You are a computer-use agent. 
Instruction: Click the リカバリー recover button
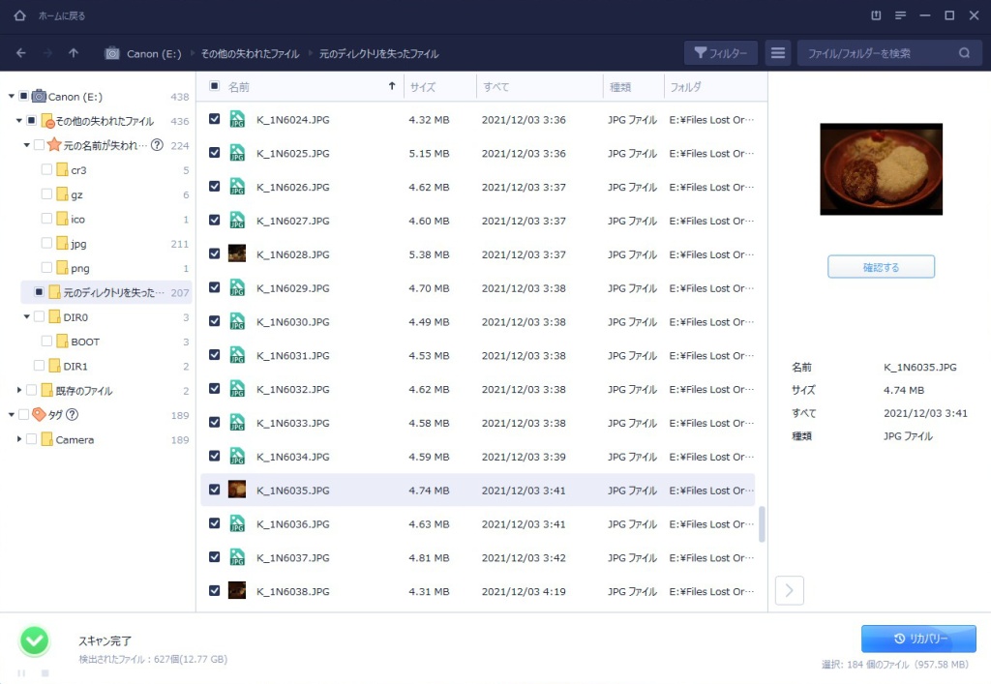(x=918, y=639)
